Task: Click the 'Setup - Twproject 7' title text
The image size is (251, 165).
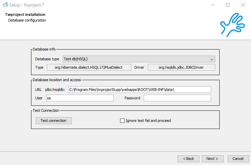Action: click(27, 5)
